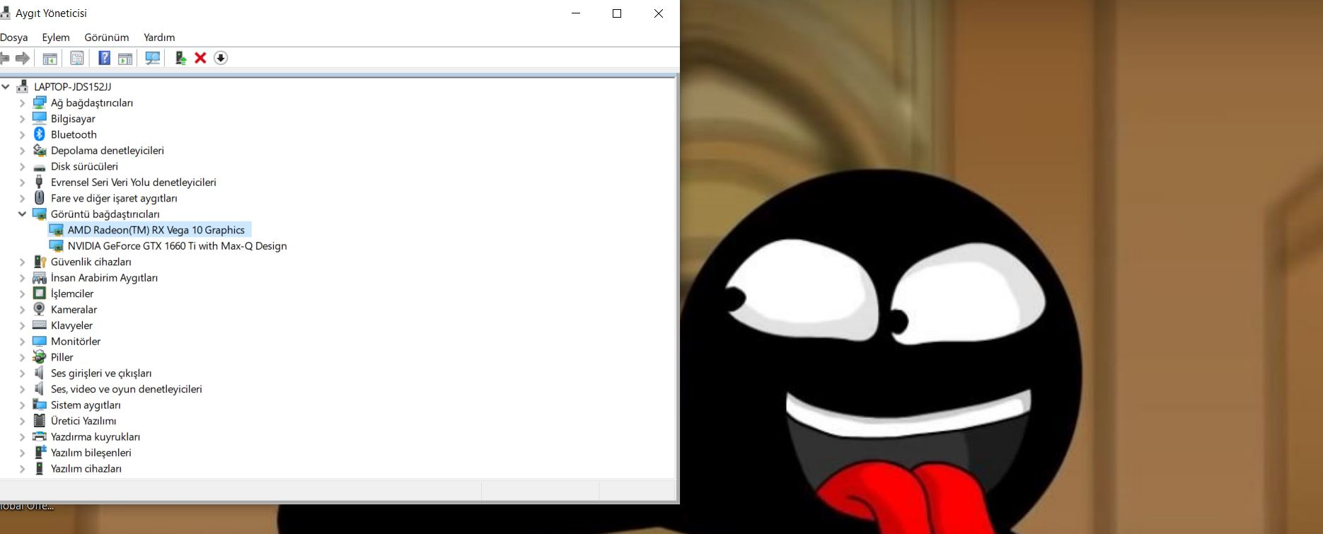Open the Görünüm menu
The image size is (1323, 534).
(x=107, y=37)
